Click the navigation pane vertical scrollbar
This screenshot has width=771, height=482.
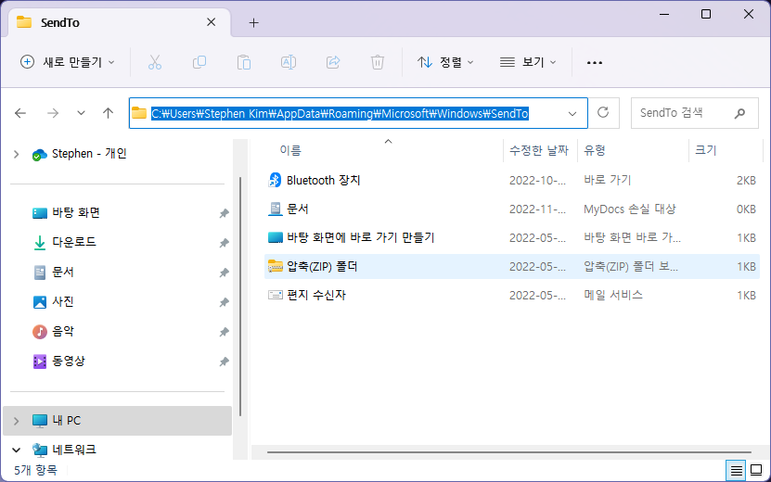240,297
